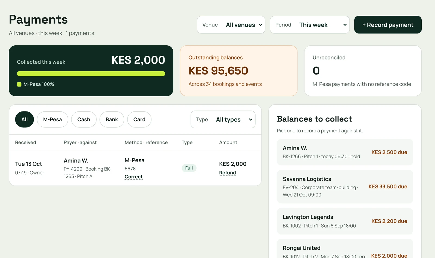This screenshot has height=258, width=435.
Task: Select Amina W. balance card BK-1266
Action: pos(345,152)
